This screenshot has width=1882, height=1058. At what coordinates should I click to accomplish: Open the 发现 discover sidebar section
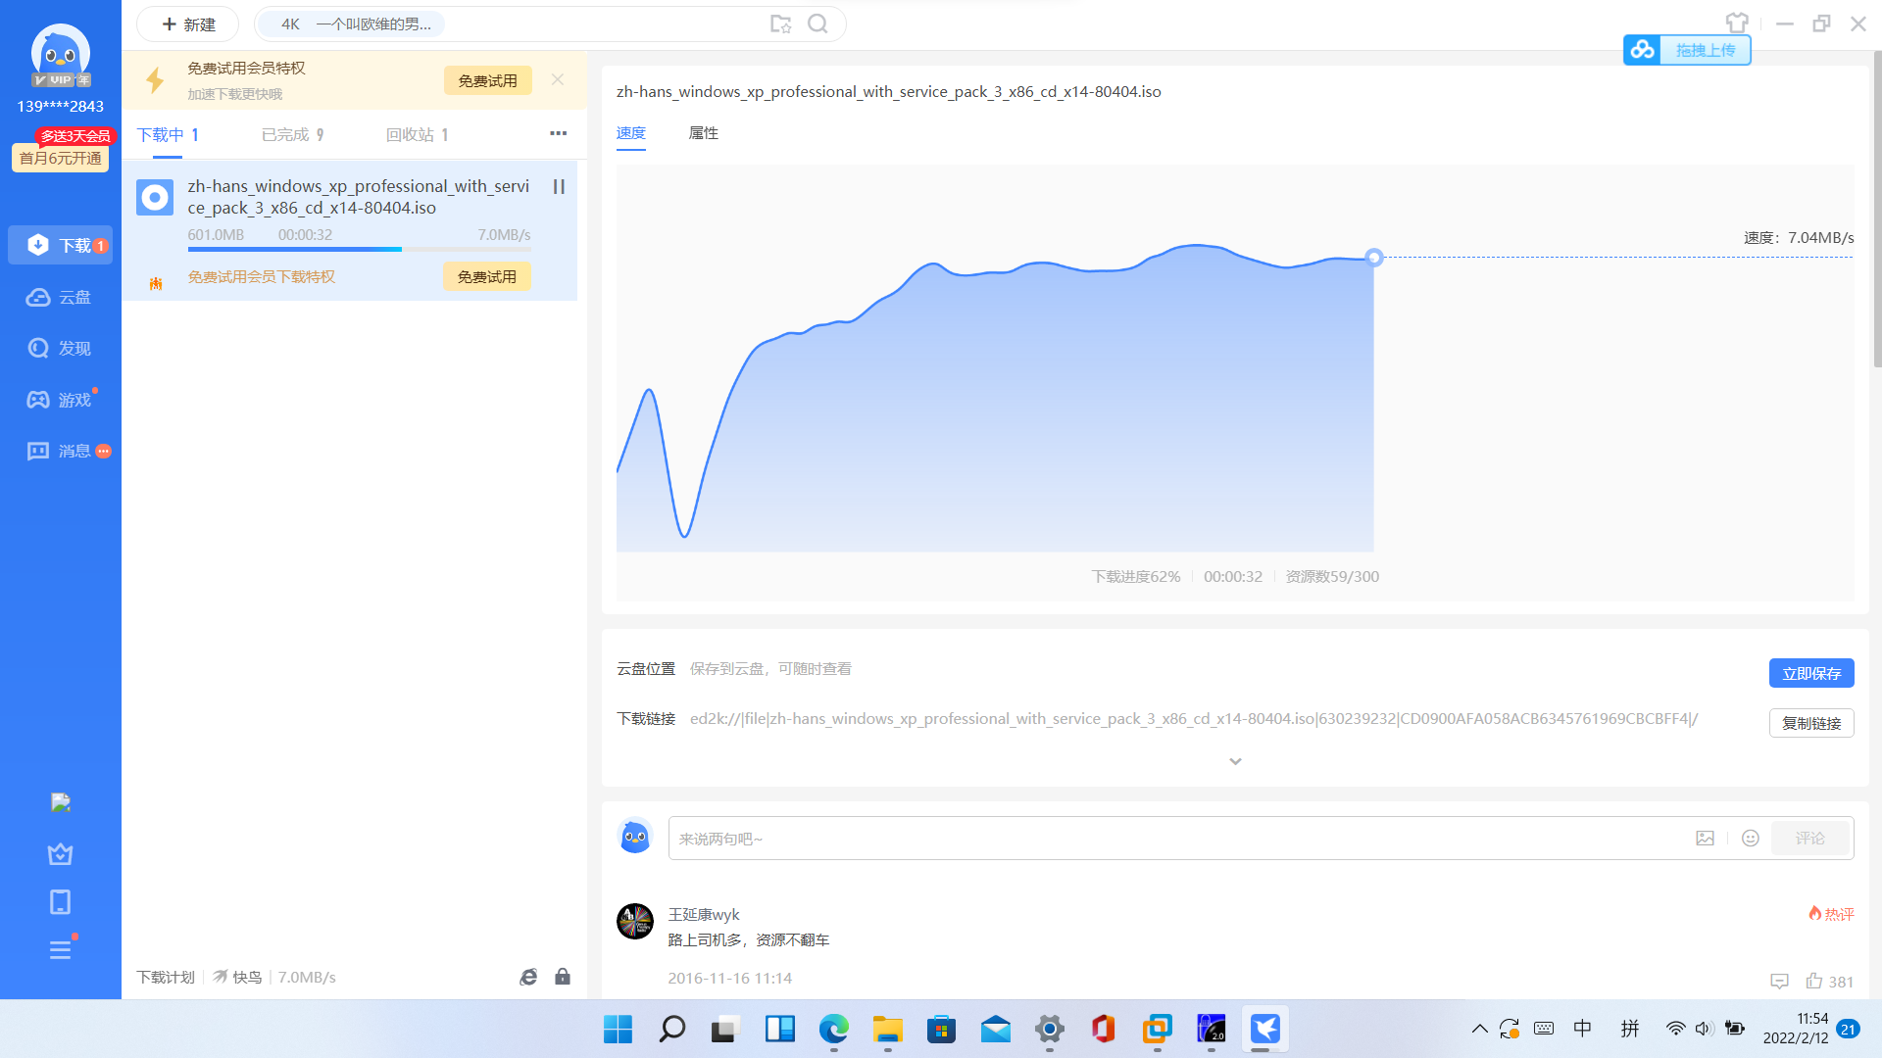(60, 348)
